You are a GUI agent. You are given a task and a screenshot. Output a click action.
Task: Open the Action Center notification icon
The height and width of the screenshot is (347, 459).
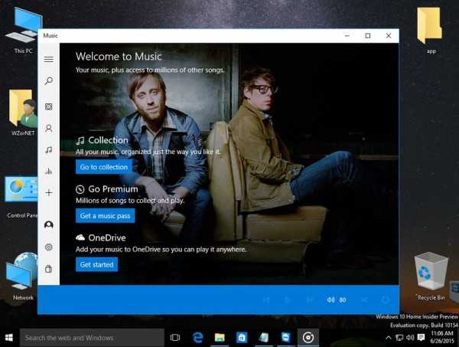coord(422,338)
